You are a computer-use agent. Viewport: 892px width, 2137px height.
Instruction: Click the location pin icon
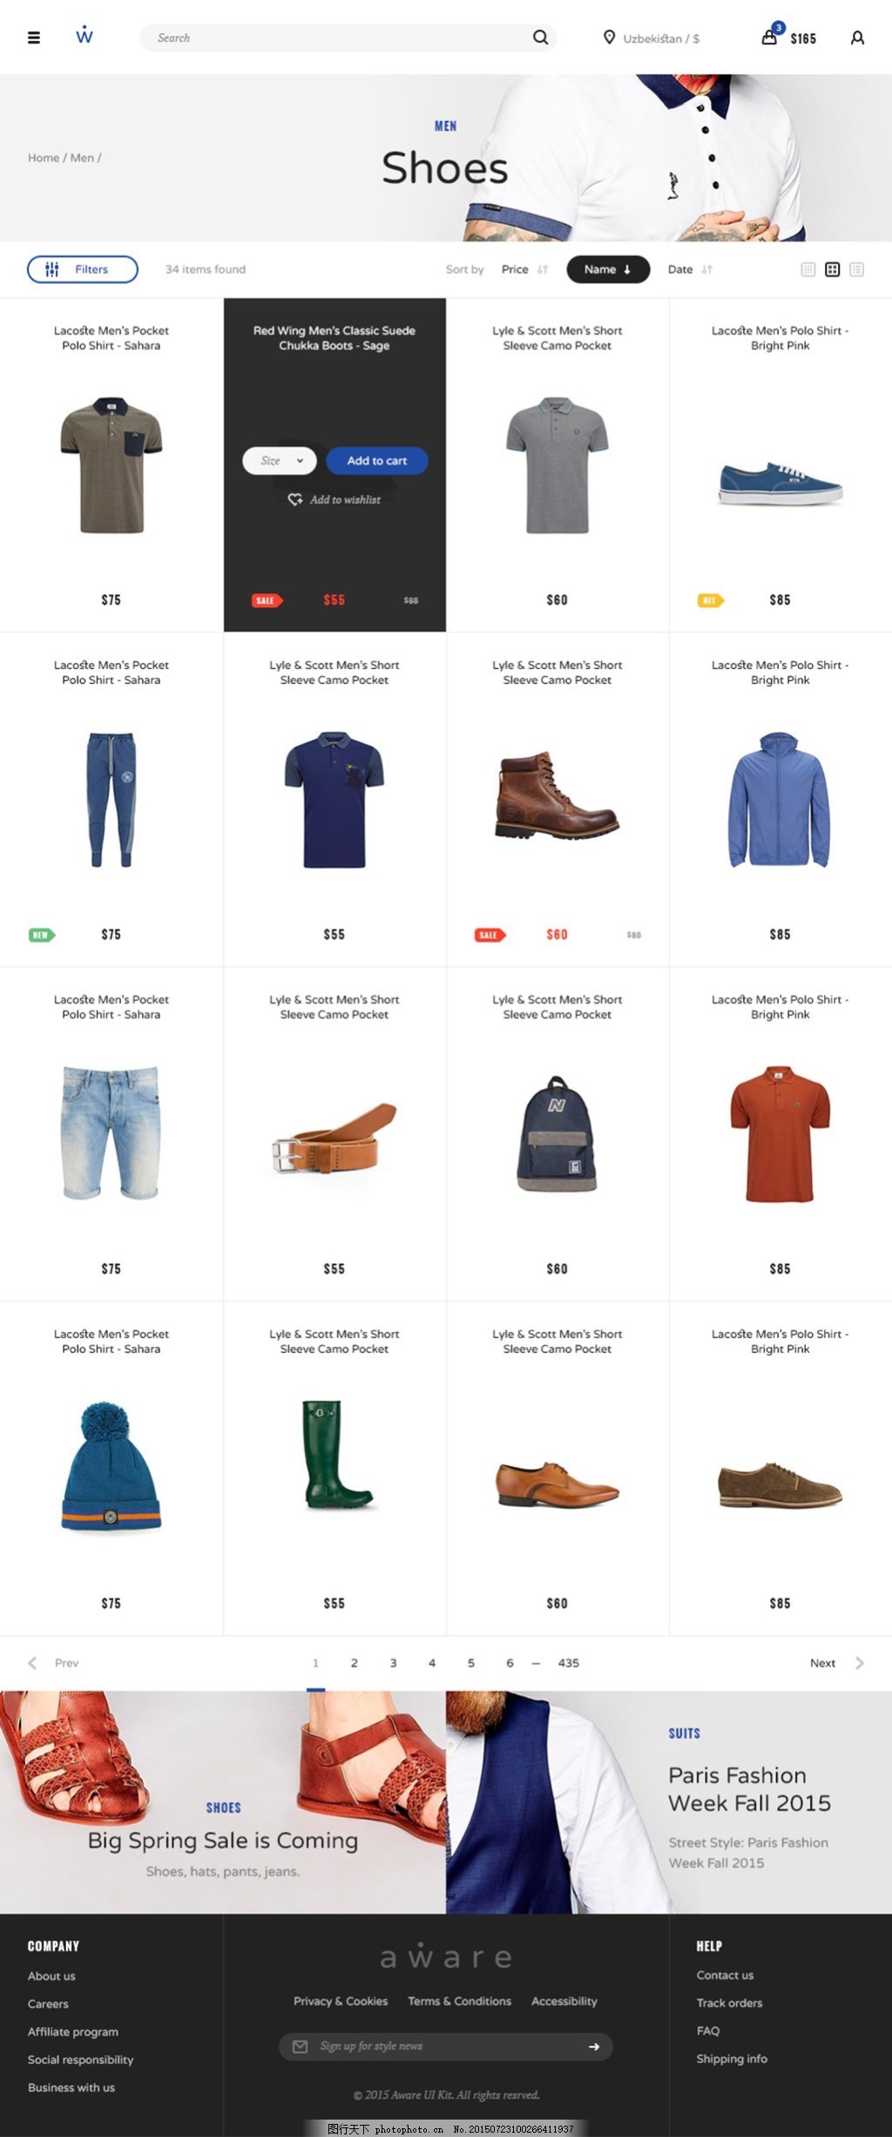tap(609, 37)
